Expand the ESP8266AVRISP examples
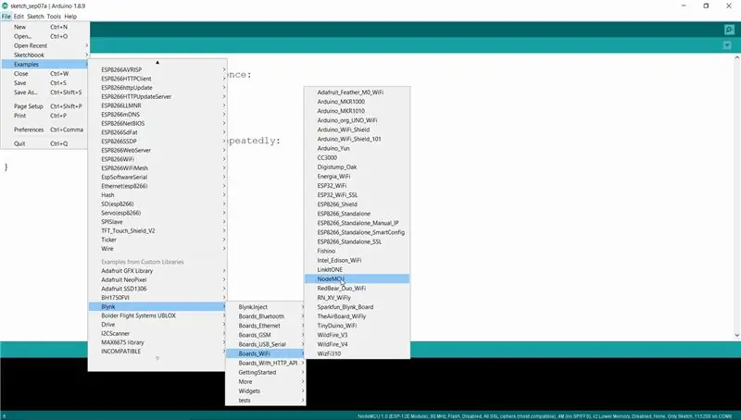741x420 pixels. [x=157, y=69]
